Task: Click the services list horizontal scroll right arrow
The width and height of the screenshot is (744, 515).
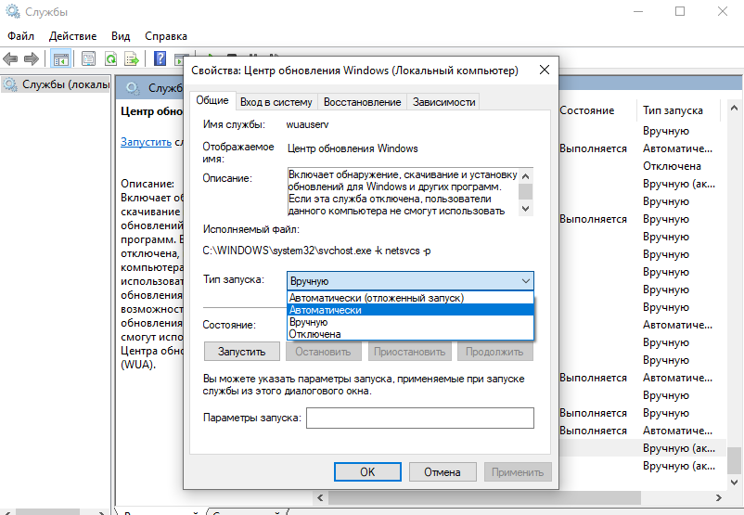Action: 718,498
